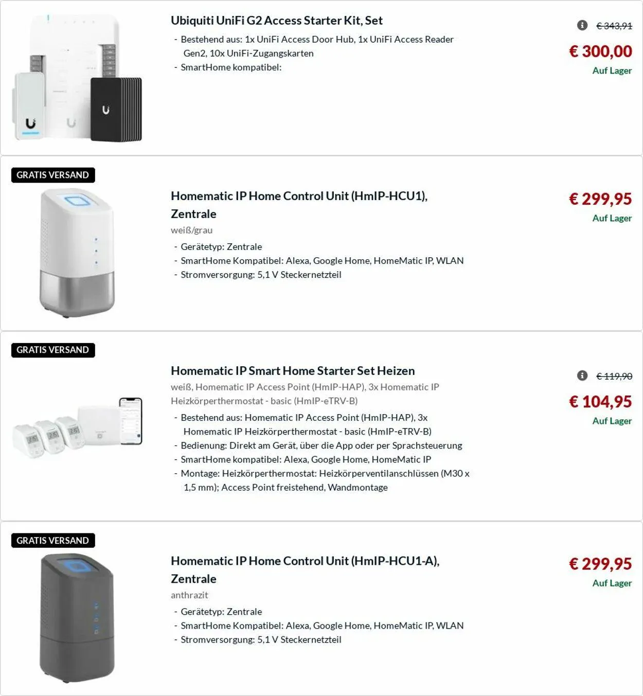Click Gratis Versand badge on anthracite HCU1-A
Viewport: 643px width, 696px height.
click(53, 541)
